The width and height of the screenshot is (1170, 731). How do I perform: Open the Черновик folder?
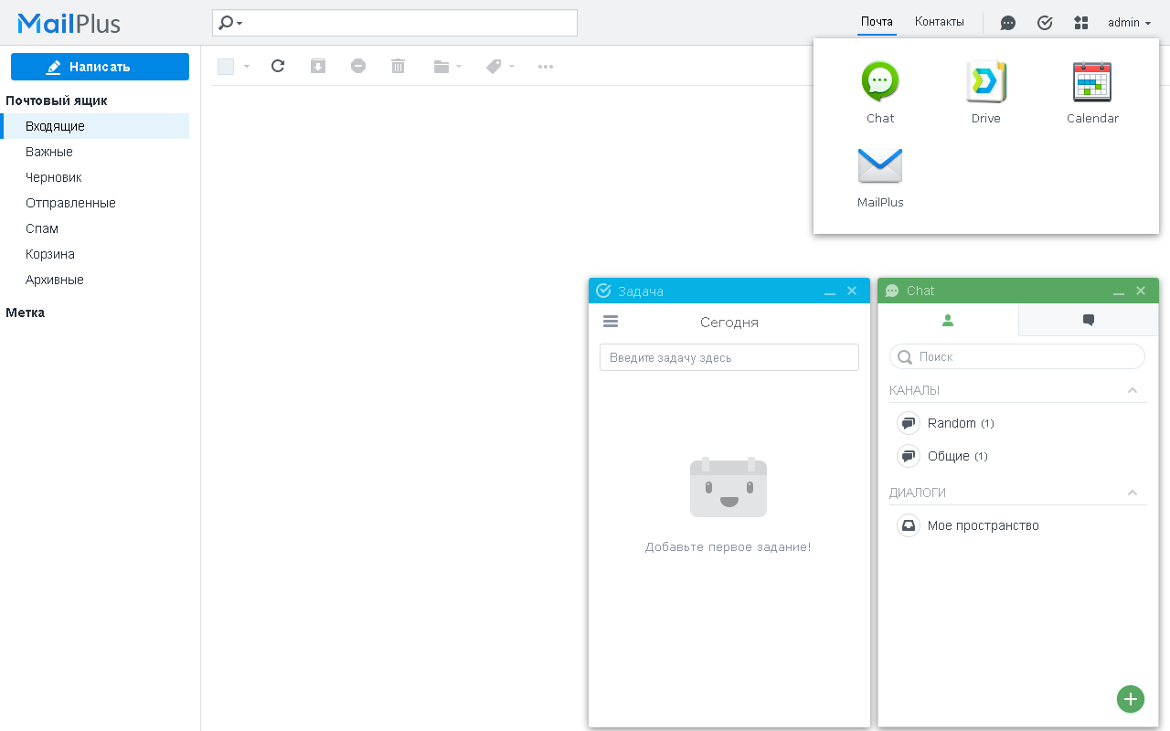[x=95, y=177]
